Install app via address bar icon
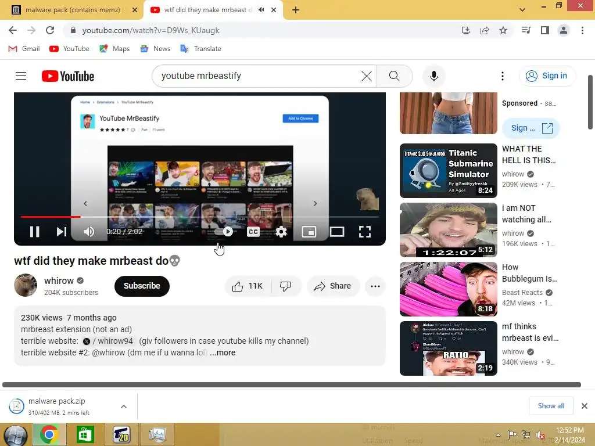Image resolution: width=595 pixels, height=446 pixels. coord(466,30)
